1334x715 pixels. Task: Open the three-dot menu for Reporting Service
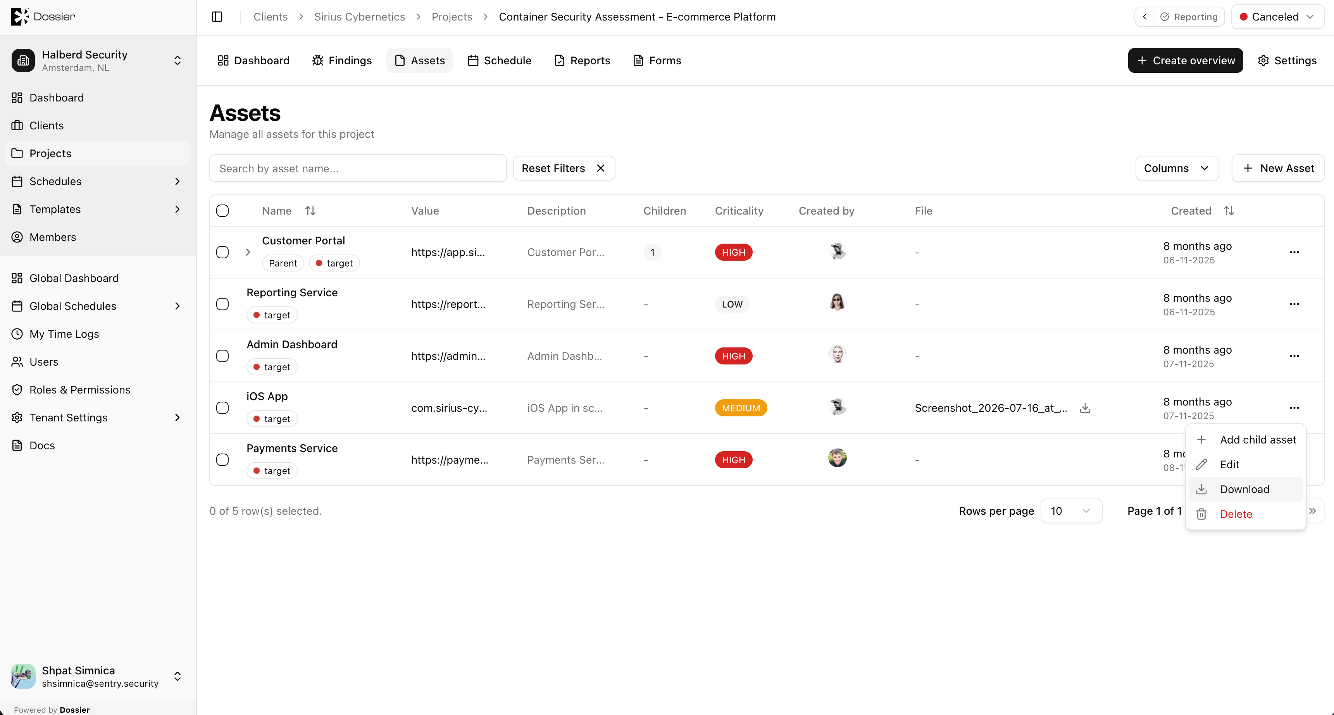[1294, 304]
